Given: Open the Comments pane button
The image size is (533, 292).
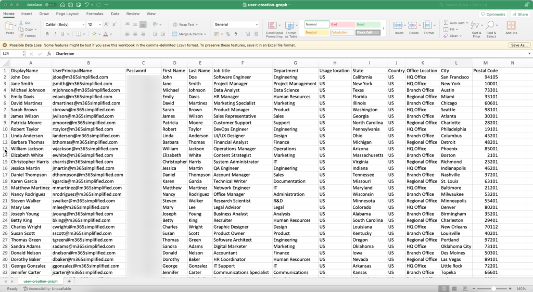Looking at the screenshot, I should (493, 14).
